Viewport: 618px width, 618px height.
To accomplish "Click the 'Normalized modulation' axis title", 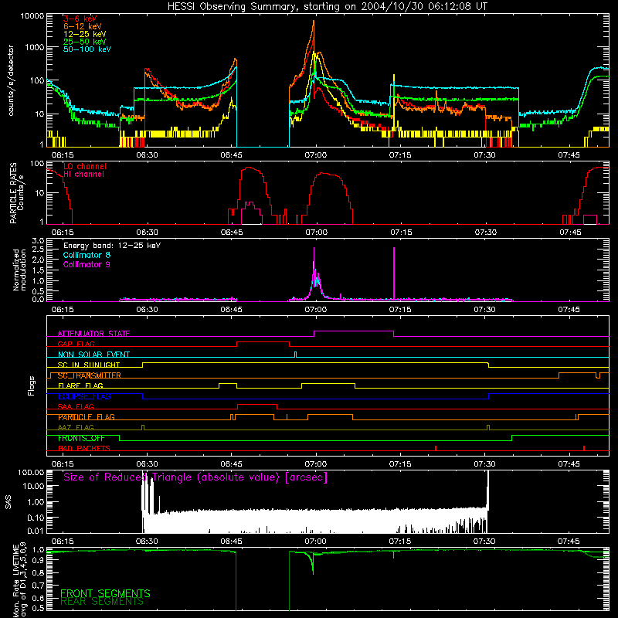I will click(19, 270).
